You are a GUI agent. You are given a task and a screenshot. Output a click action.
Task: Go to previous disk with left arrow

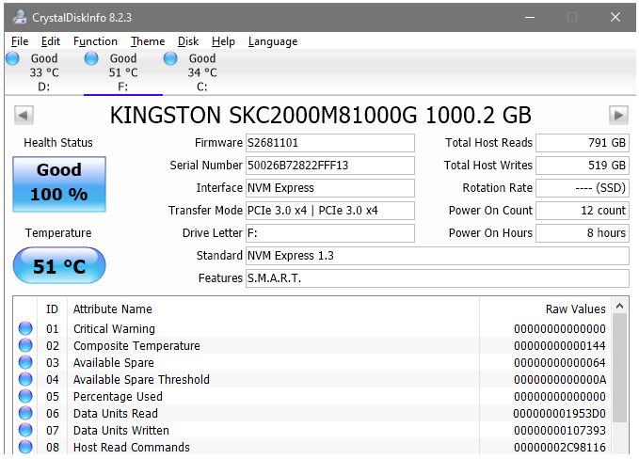point(24,116)
